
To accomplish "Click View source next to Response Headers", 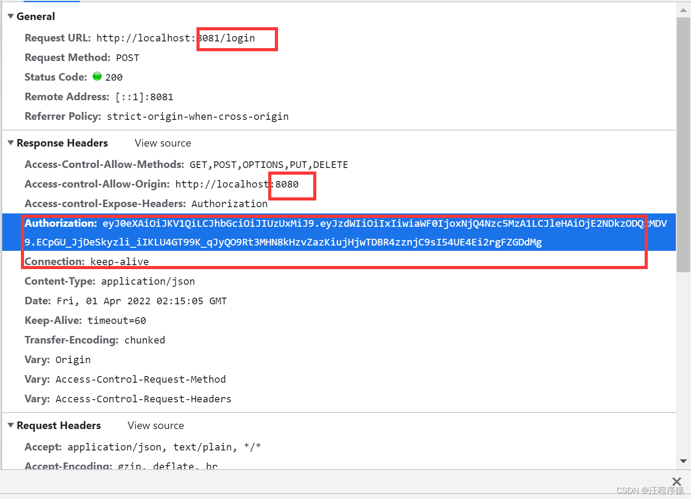I will (x=163, y=143).
